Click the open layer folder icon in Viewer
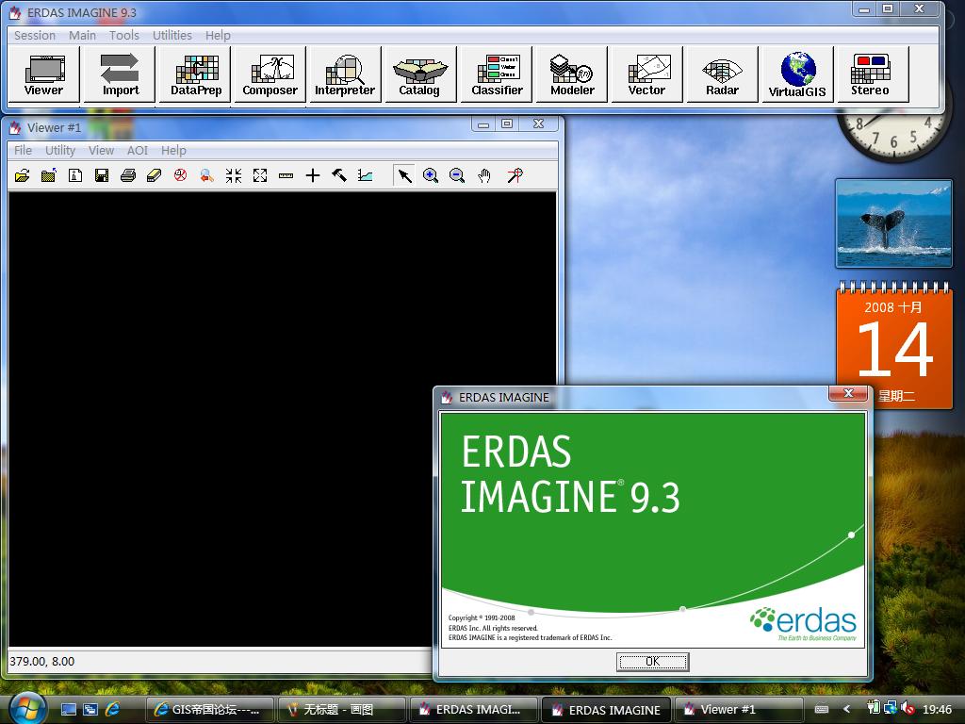Image resolution: width=965 pixels, height=724 pixels. coord(23,176)
